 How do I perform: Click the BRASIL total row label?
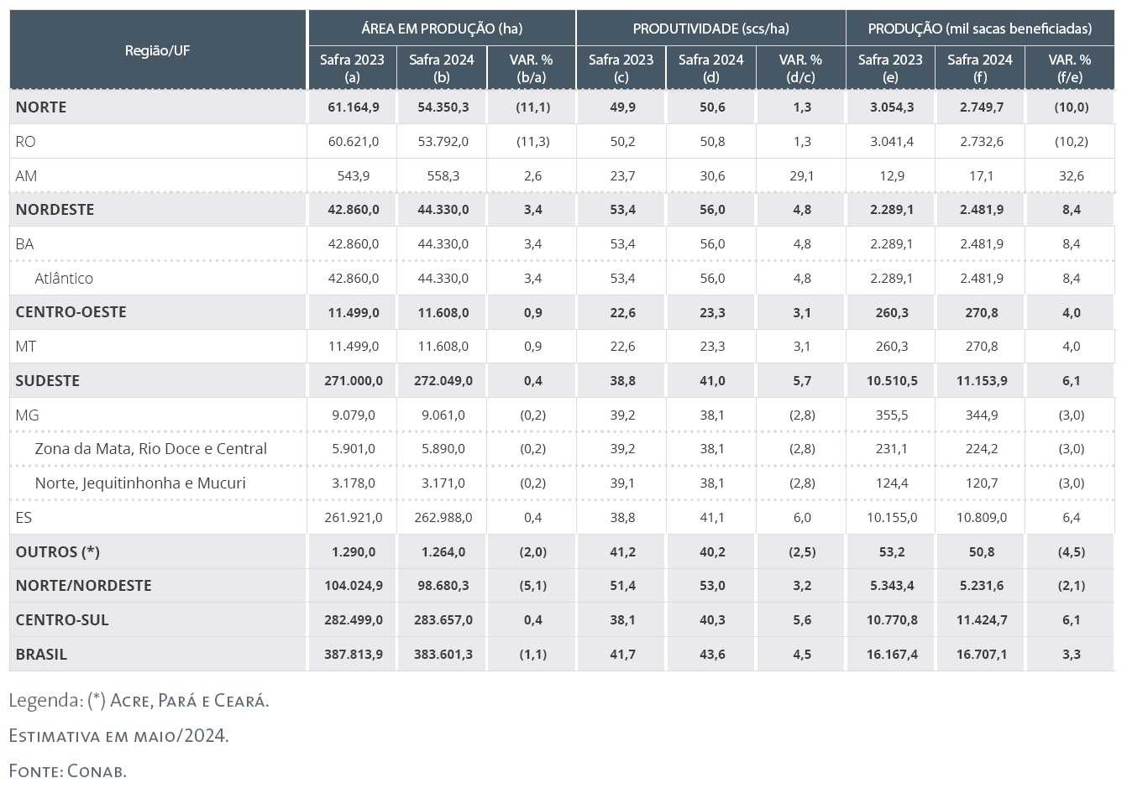(41, 654)
